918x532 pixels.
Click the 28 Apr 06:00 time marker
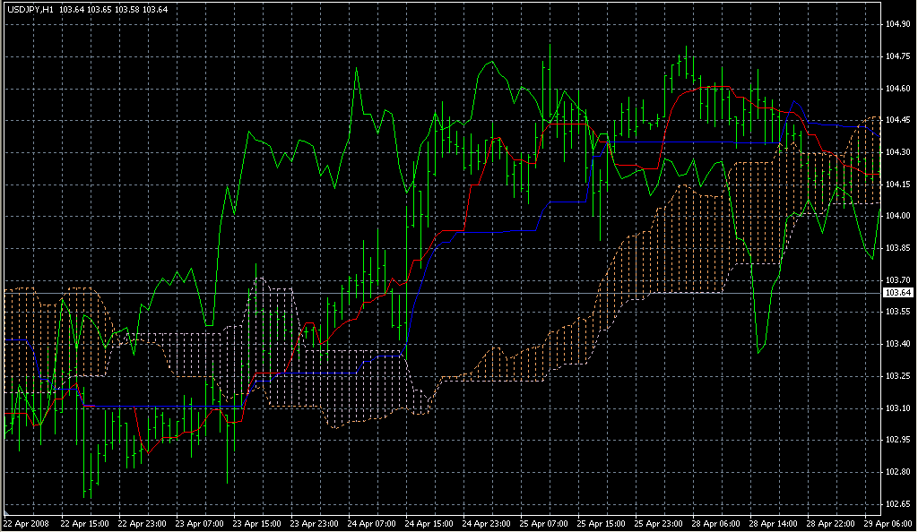pyautogui.click(x=717, y=523)
